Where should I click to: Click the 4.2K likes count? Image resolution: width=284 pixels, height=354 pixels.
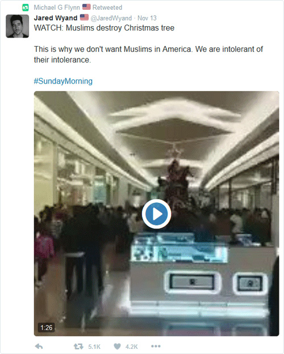(132, 347)
